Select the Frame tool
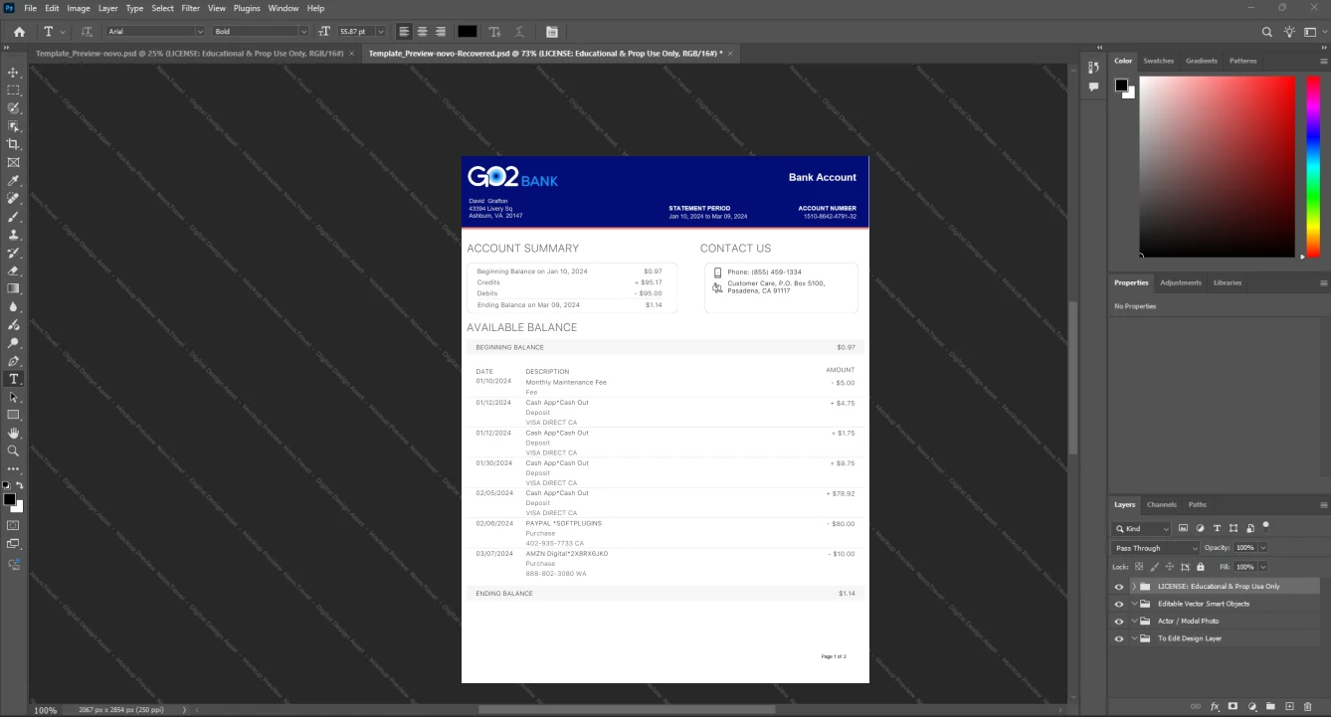Image resolution: width=1331 pixels, height=717 pixels. [13, 162]
